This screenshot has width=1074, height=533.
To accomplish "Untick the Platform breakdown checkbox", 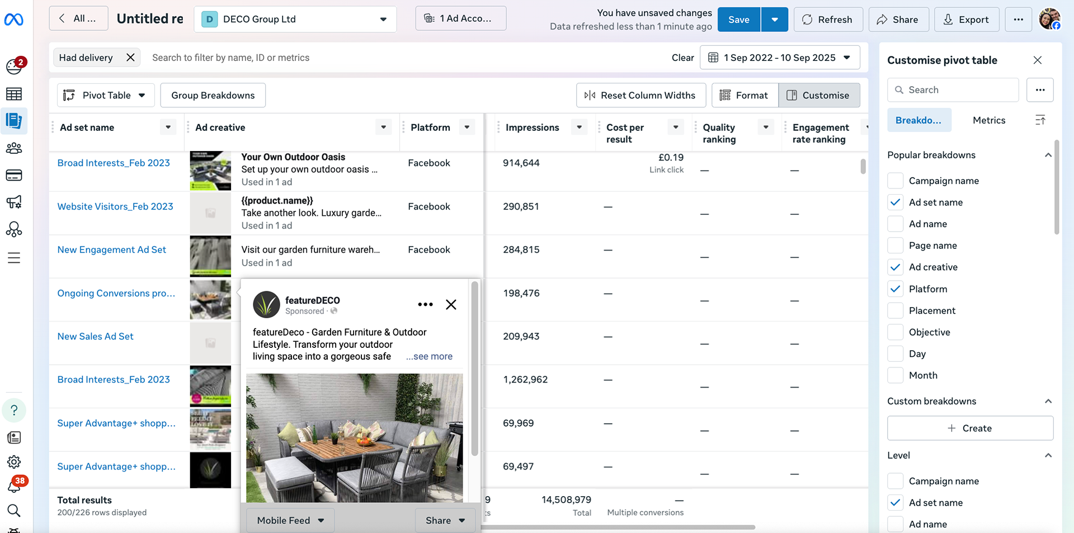I will click(896, 289).
